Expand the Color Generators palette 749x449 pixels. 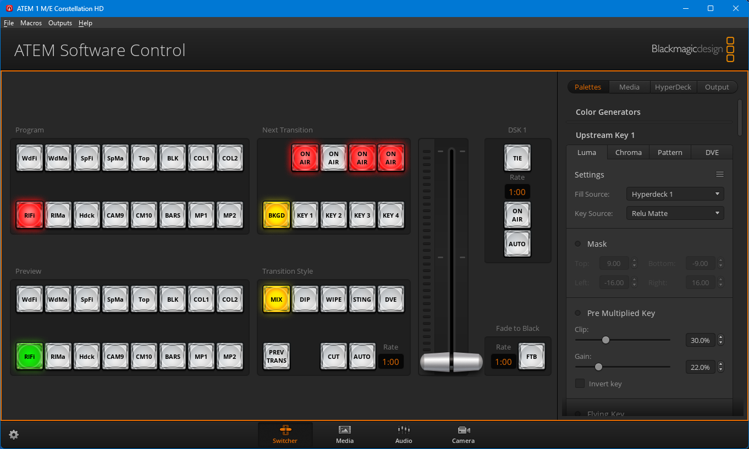[608, 112]
